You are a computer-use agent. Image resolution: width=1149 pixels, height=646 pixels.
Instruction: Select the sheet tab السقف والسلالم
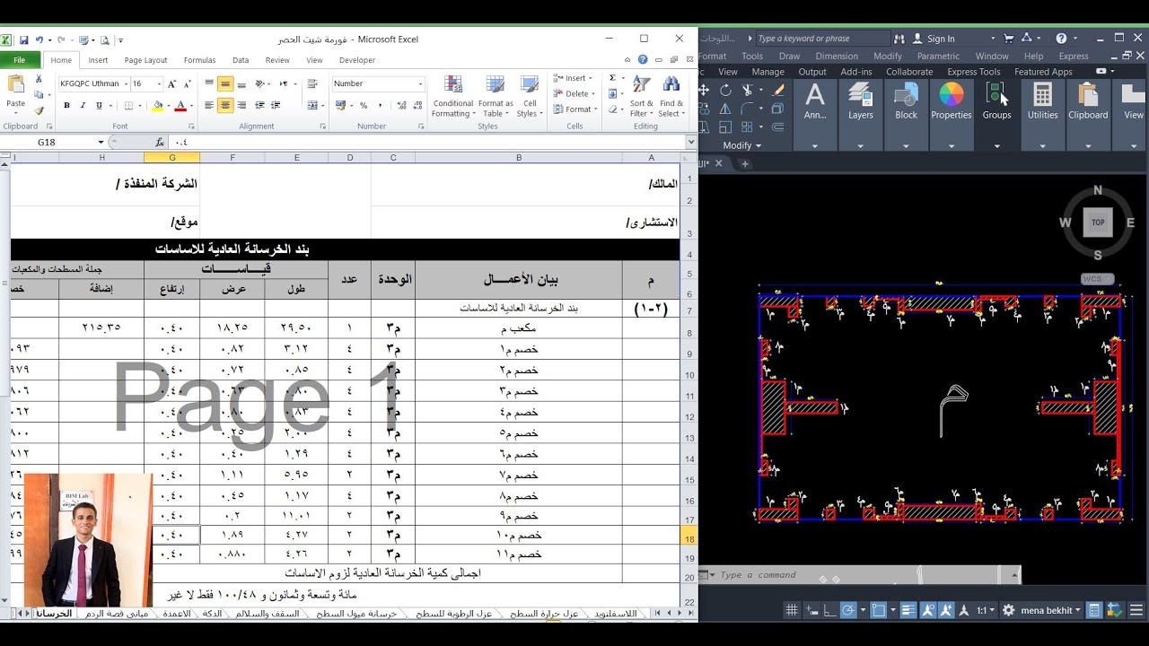click(268, 614)
